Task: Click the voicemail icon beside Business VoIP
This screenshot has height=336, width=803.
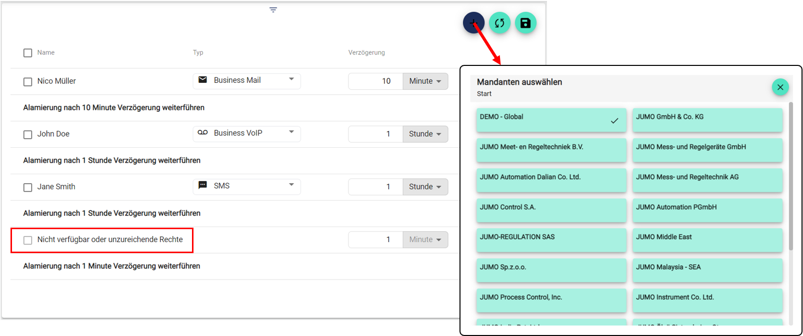Action: [x=202, y=133]
